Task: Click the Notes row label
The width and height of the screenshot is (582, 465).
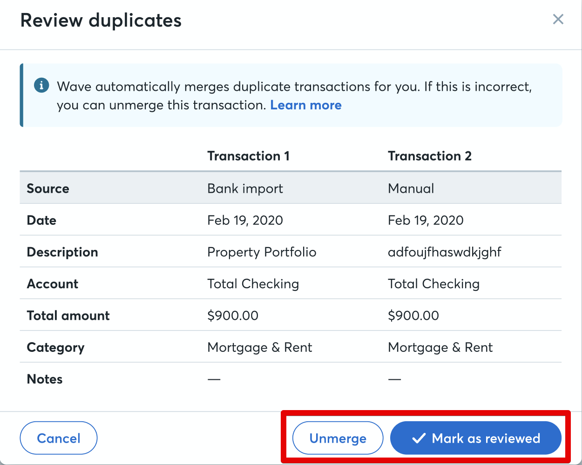Action: (45, 379)
